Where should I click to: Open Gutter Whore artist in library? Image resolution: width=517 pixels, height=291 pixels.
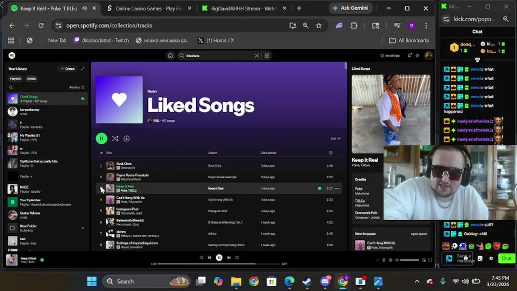[x=47, y=215]
